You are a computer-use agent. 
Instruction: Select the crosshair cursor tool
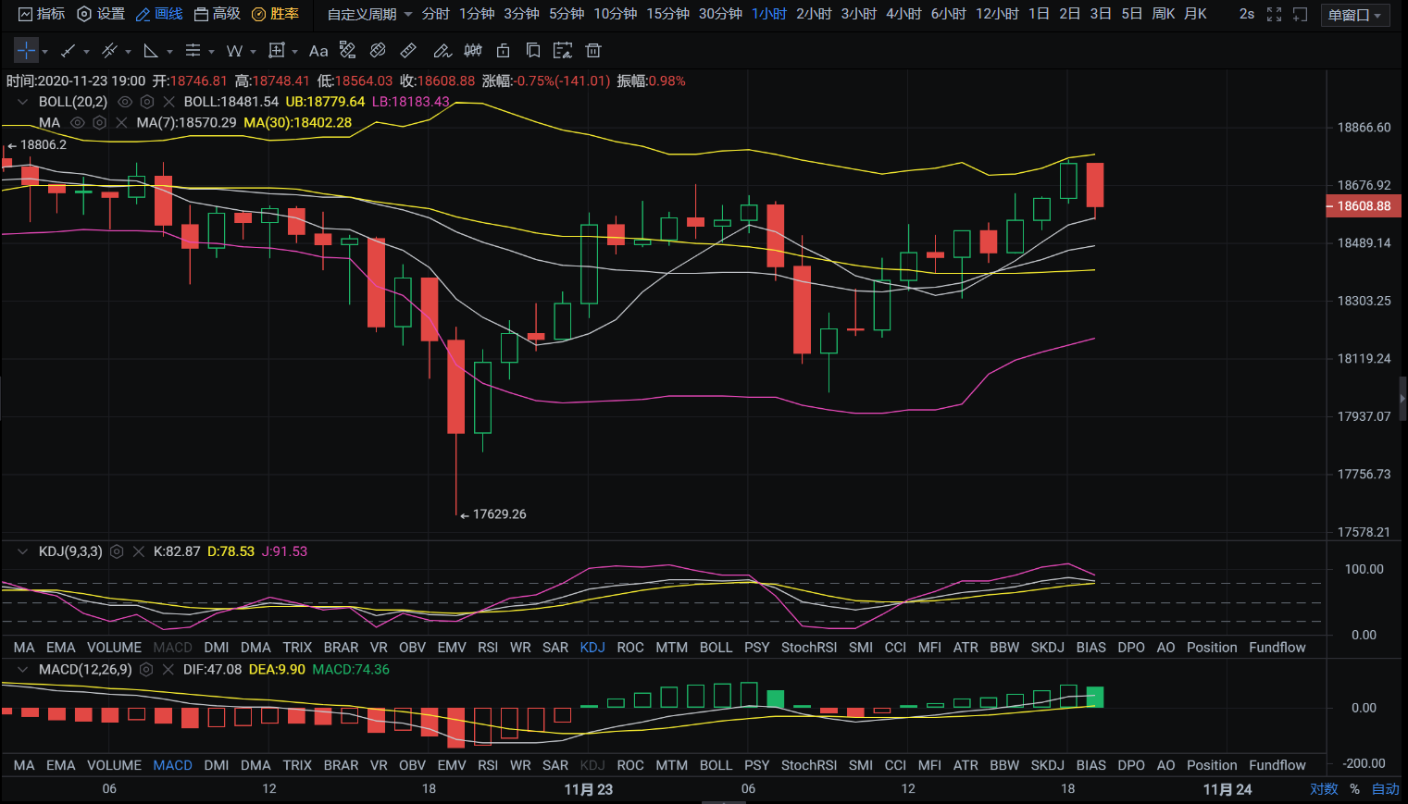coord(26,51)
